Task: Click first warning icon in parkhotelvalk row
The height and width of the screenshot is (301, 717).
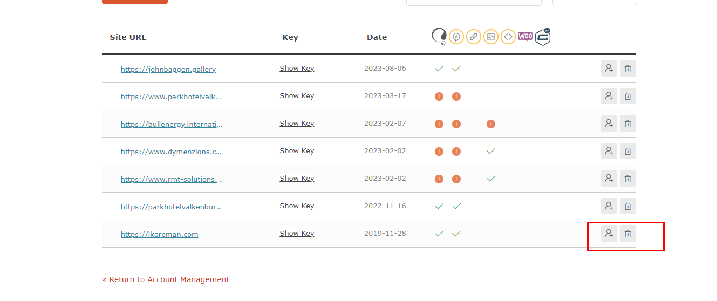Action: point(439,97)
